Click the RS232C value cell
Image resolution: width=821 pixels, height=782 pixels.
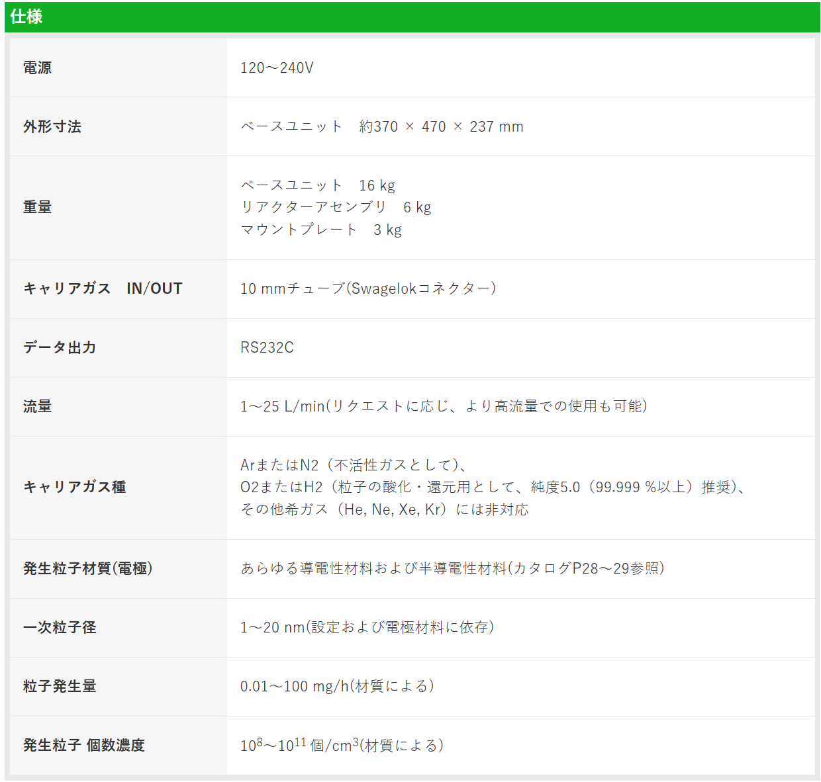tap(267, 348)
